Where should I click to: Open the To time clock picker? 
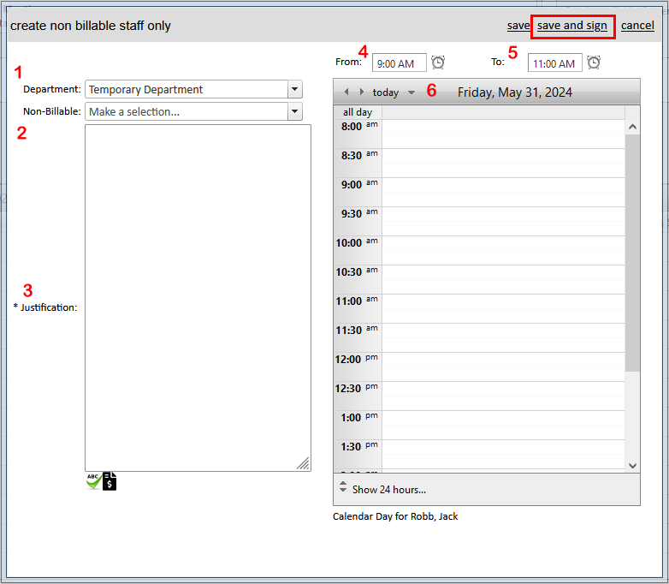pyautogui.click(x=594, y=63)
